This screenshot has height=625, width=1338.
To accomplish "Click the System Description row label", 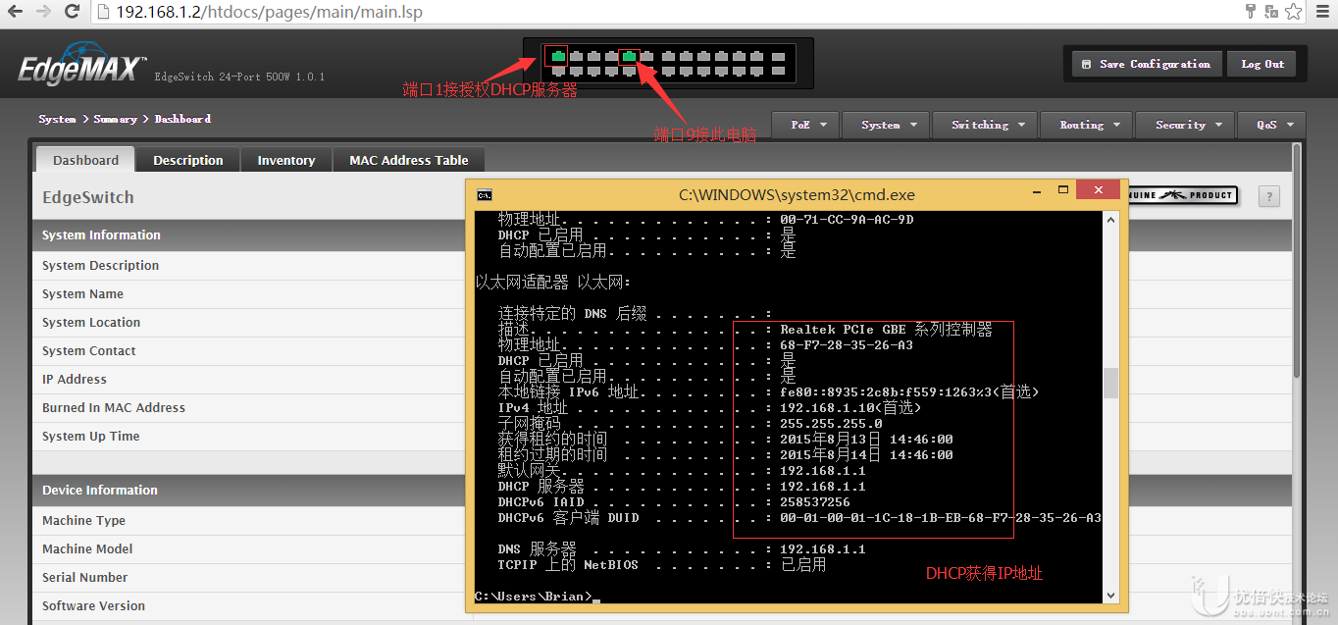I will 100,265.
